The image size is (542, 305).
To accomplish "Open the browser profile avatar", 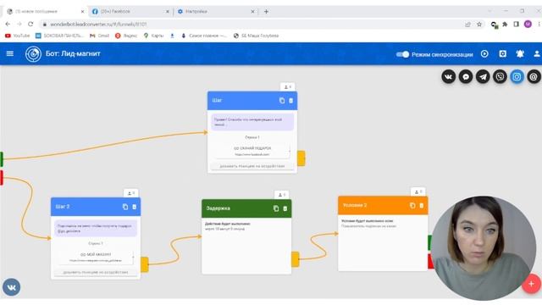I will 528,24.
